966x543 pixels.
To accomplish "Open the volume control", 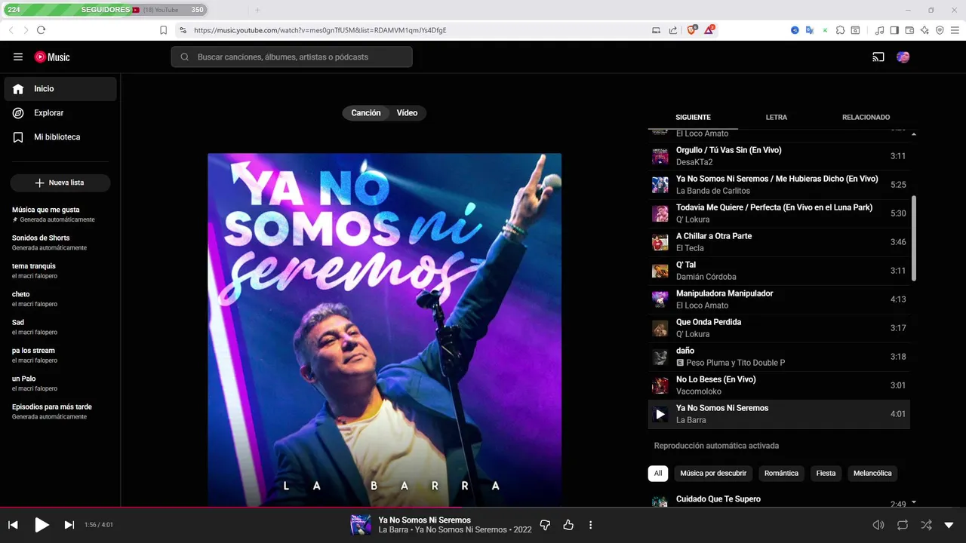I will point(878,525).
